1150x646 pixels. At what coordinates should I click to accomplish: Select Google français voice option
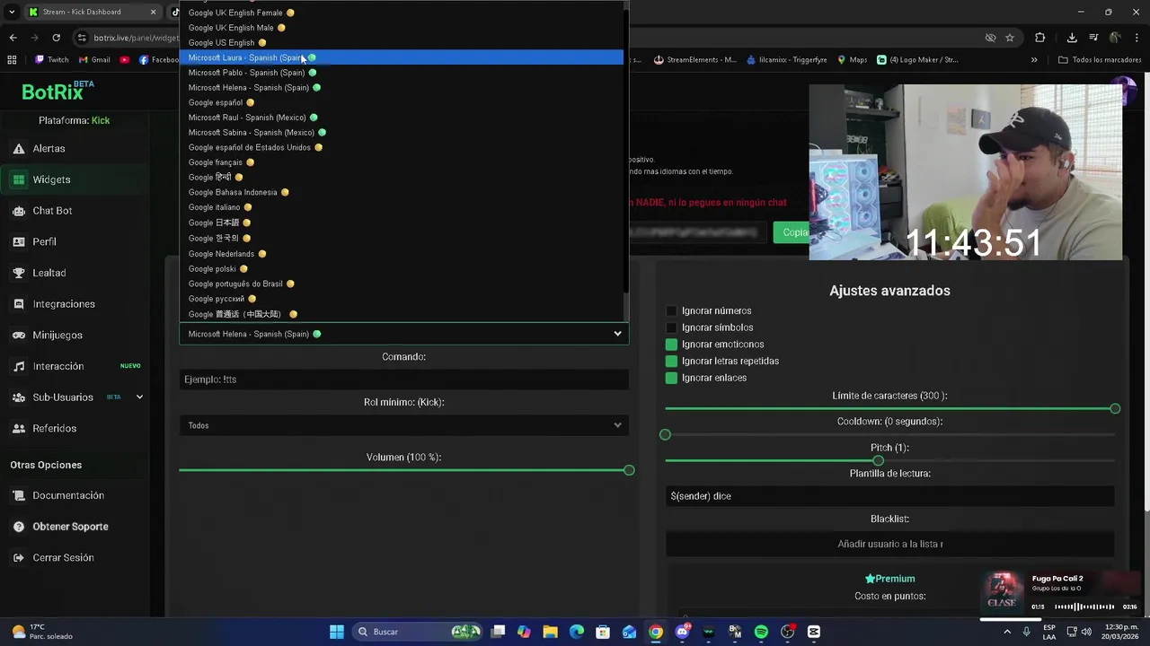402,162
